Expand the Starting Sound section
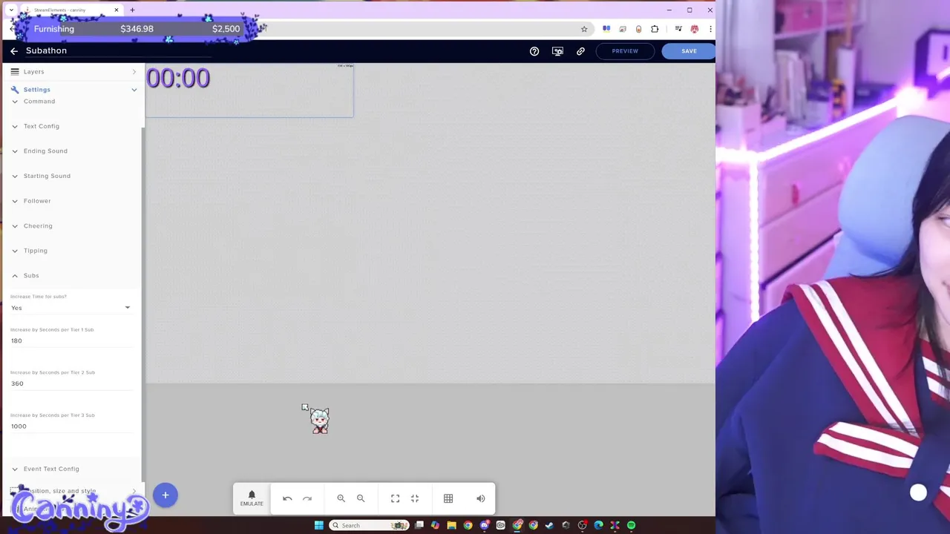The image size is (950, 534). 46,176
